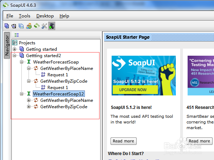
Task: Collapse the Gettting started2 project
Action: (15, 55)
